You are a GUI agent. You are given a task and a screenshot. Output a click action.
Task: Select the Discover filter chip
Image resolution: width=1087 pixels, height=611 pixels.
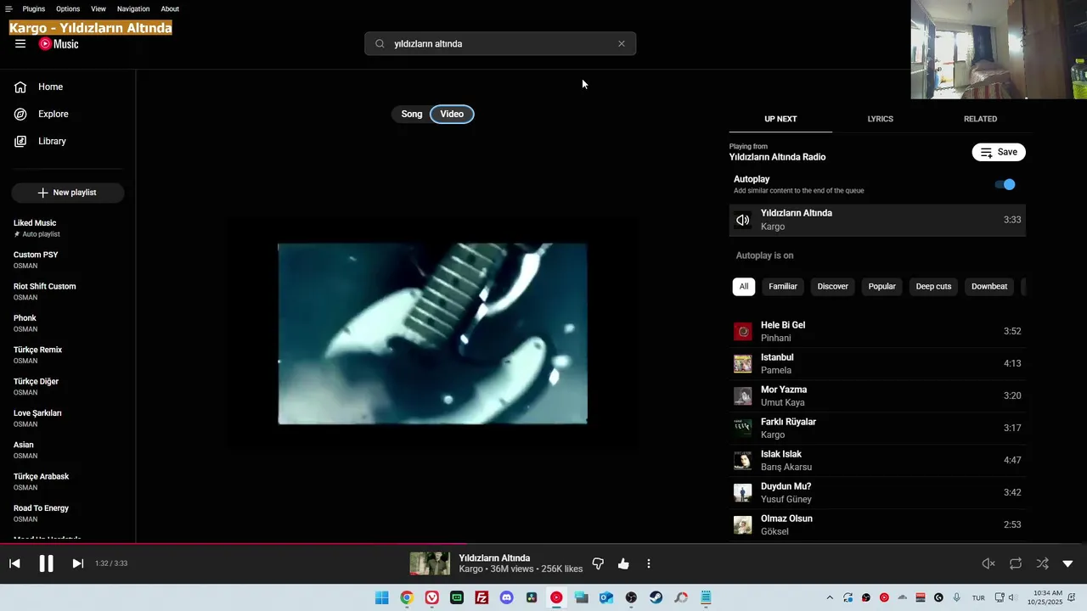(x=833, y=286)
